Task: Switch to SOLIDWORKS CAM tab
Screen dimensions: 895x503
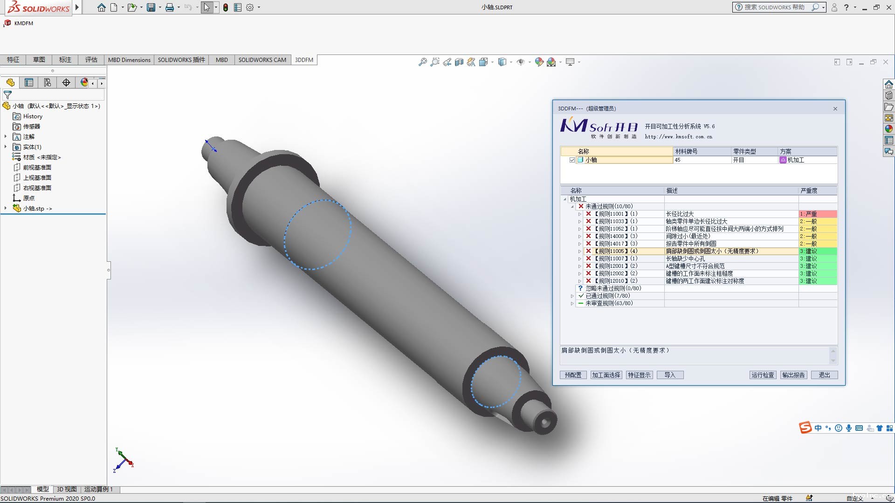Action: [x=262, y=60]
